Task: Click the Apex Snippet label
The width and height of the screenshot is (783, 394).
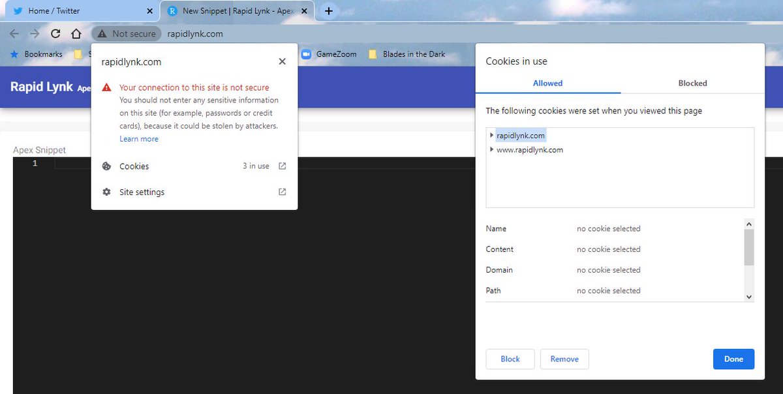Action: pos(40,150)
